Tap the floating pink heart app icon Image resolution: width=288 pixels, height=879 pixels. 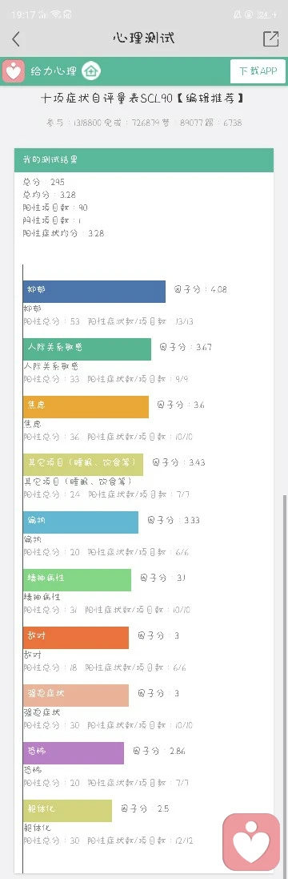tap(251, 841)
